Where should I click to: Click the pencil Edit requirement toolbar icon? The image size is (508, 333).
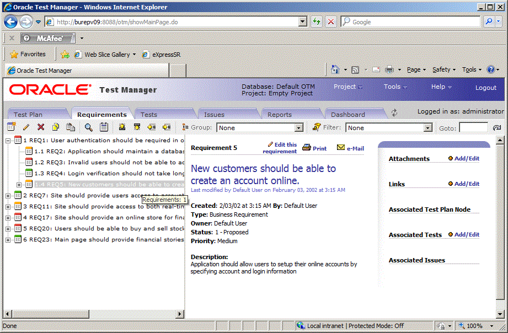pyautogui.click(x=26, y=127)
